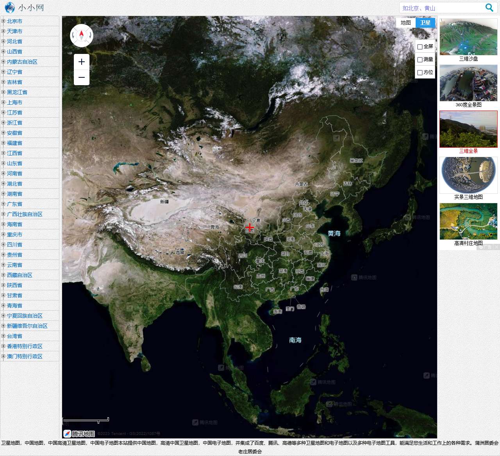Expand the 吉林省 tree node
This screenshot has height=456, width=500.
point(3,82)
